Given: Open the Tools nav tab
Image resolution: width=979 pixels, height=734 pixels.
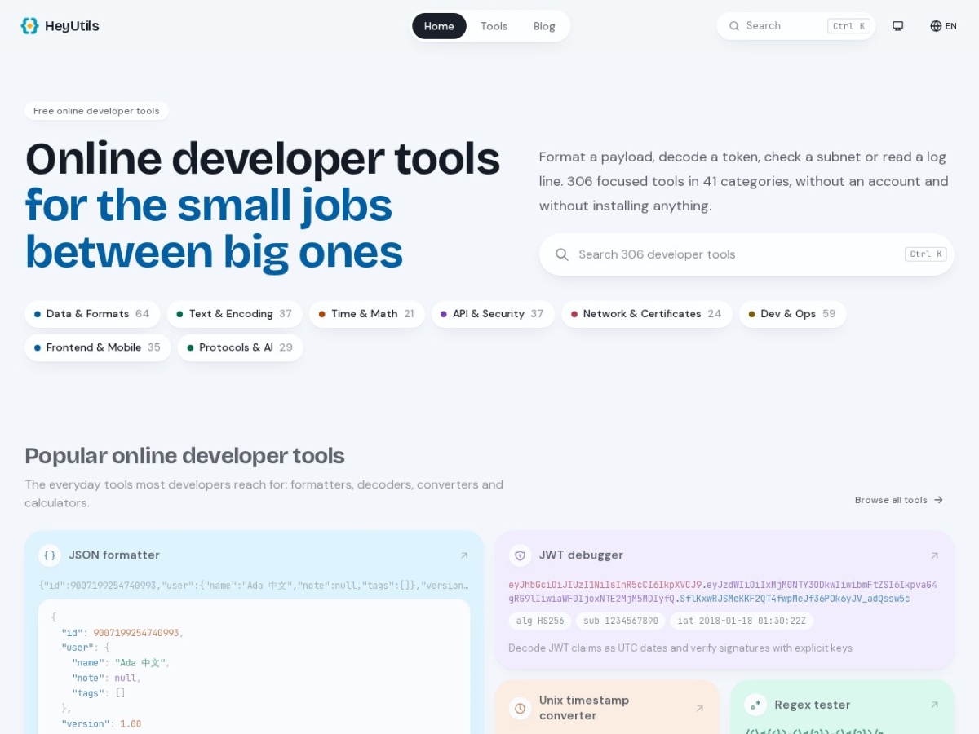Looking at the screenshot, I should 494,26.
